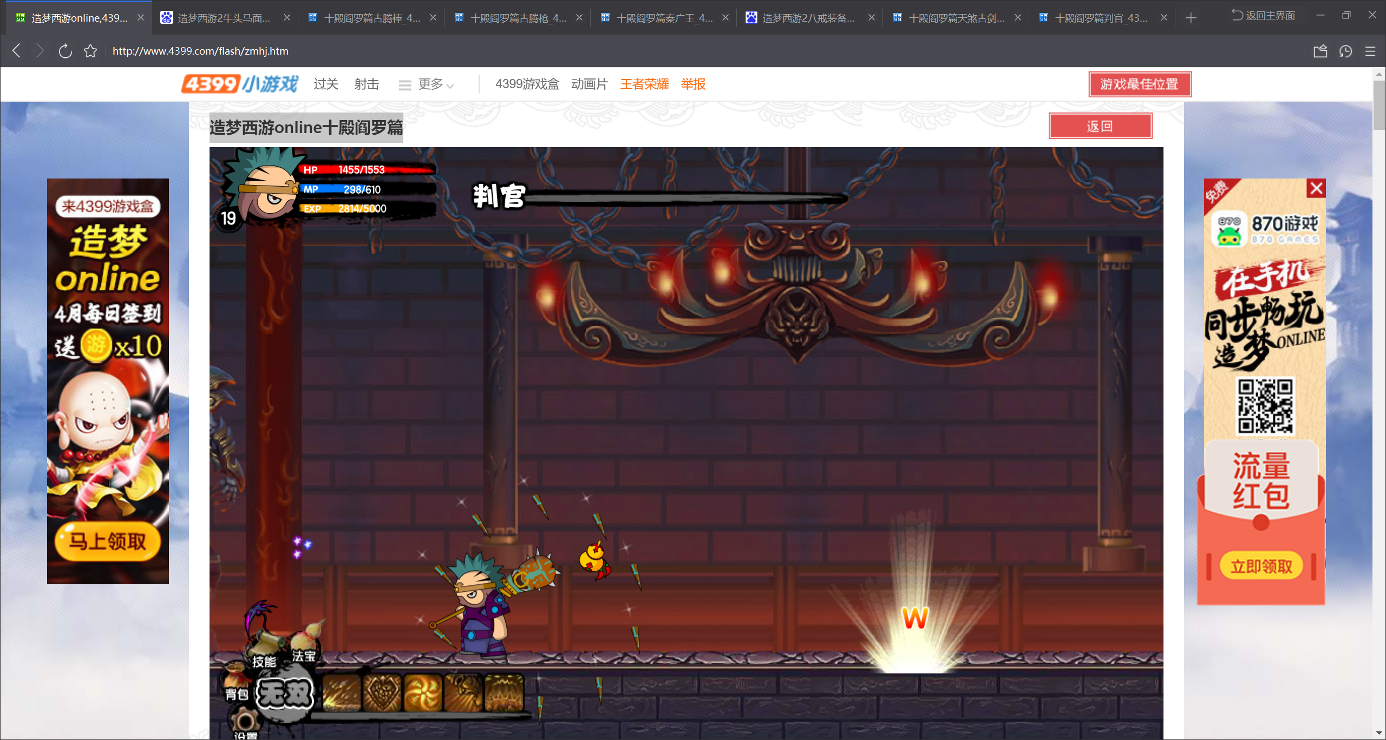The width and height of the screenshot is (1386, 740).
Task: Click the EXP bar showing 2814/5000
Action: tap(367, 209)
